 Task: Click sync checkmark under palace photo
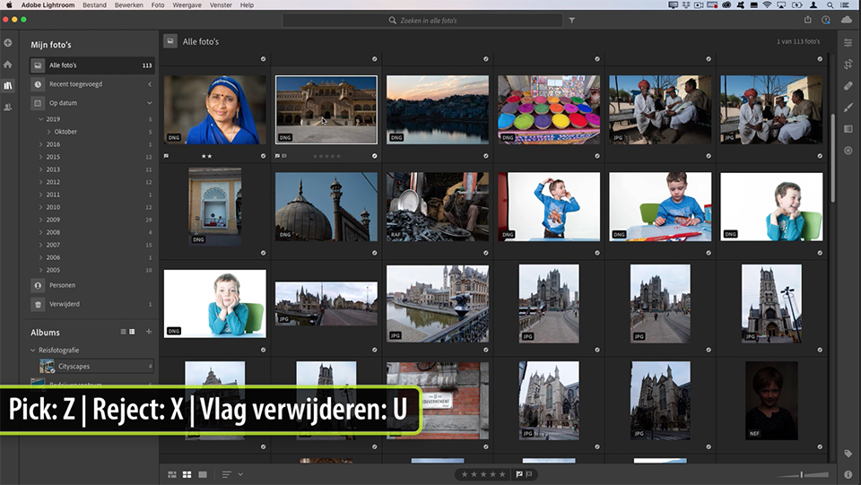coord(375,156)
